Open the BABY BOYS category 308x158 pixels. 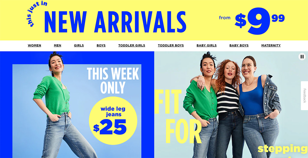pos(239,45)
